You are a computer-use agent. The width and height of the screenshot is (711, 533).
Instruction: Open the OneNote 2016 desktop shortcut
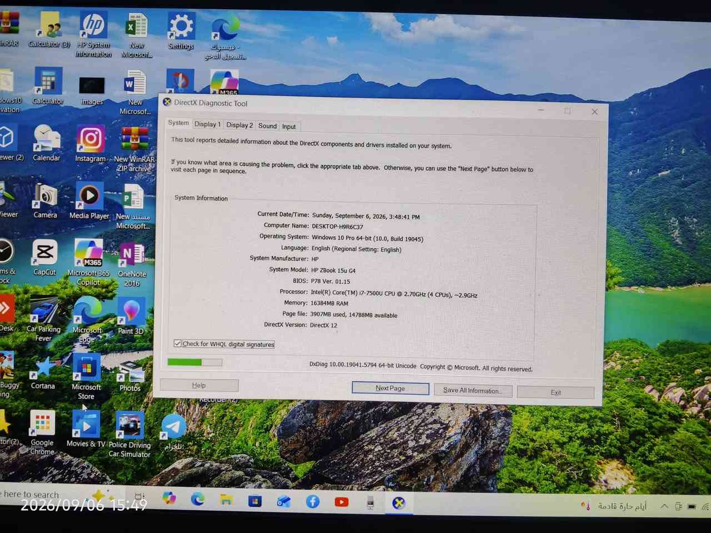pos(132,265)
